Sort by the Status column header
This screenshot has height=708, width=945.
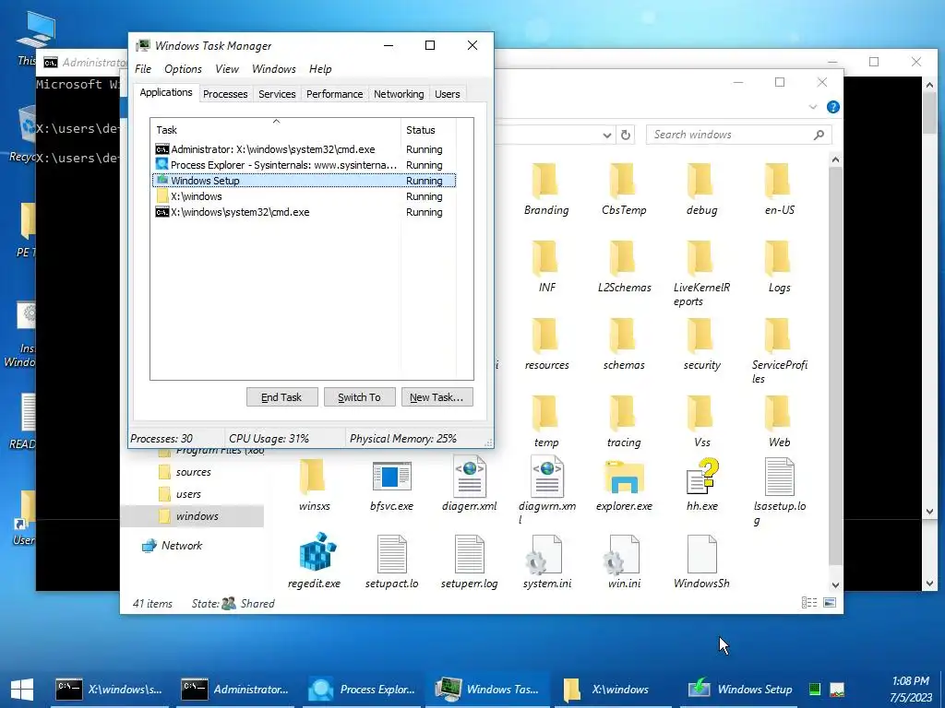click(428, 130)
